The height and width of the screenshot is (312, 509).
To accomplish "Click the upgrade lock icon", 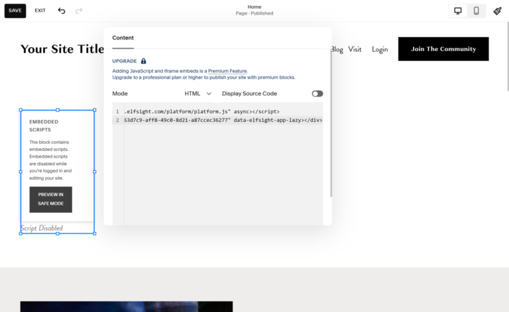I will (x=143, y=61).
